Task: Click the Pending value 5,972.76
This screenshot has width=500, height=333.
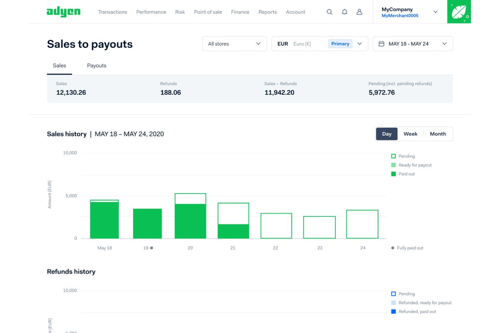Action: [x=382, y=92]
